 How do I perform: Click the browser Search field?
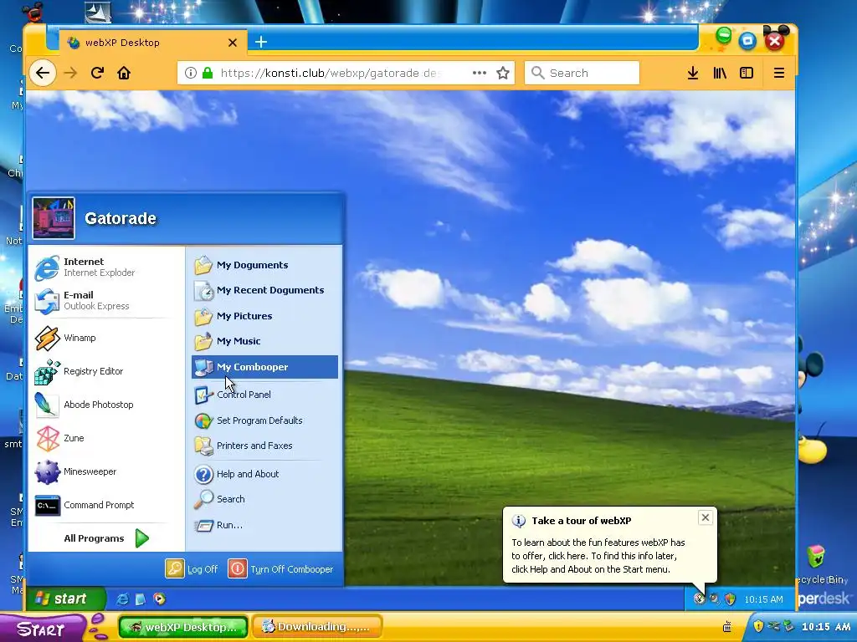coord(582,74)
